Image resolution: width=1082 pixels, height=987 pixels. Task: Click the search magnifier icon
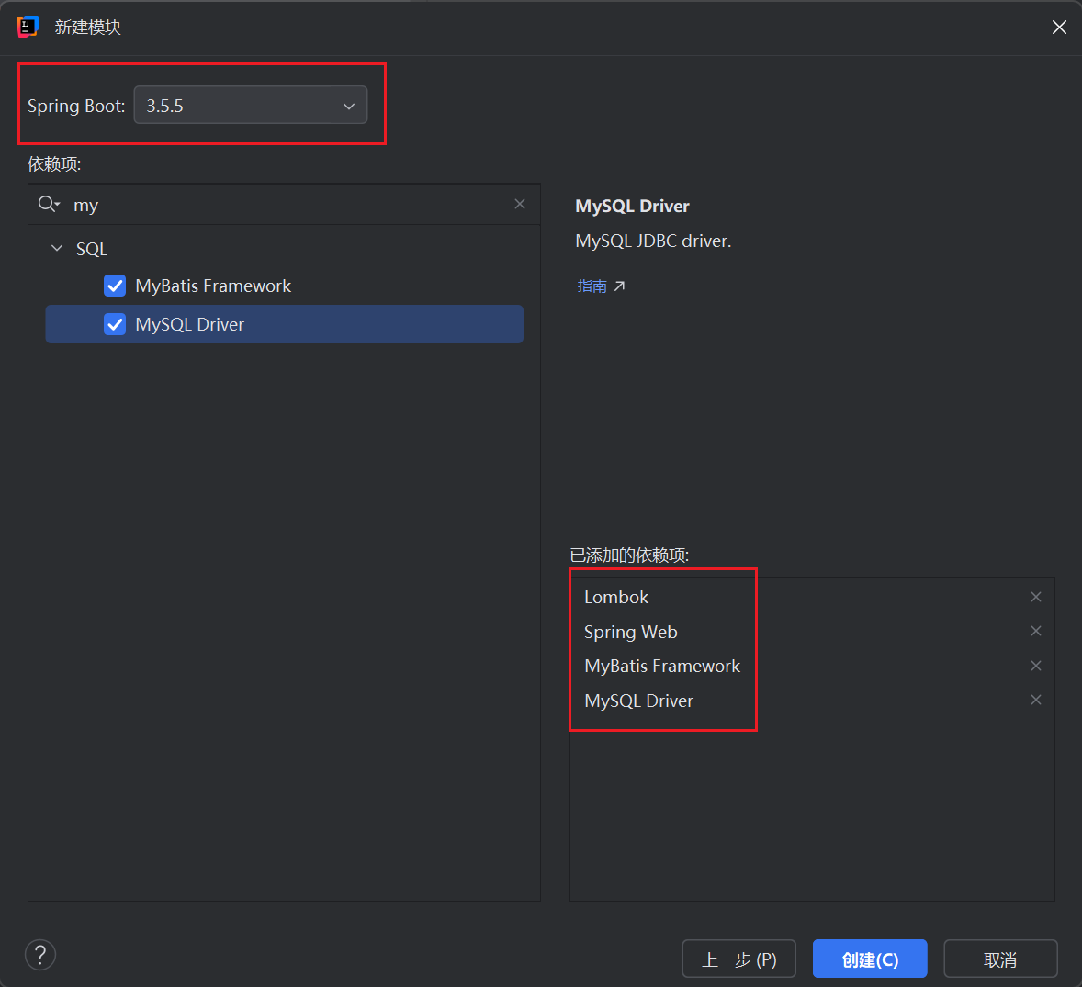point(49,204)
